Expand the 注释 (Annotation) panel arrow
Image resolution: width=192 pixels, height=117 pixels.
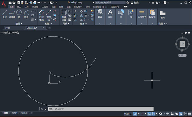coord(110,24)
